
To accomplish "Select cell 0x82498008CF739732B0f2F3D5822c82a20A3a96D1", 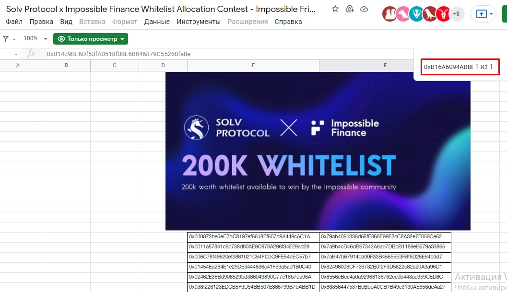I will click(385, 267).
